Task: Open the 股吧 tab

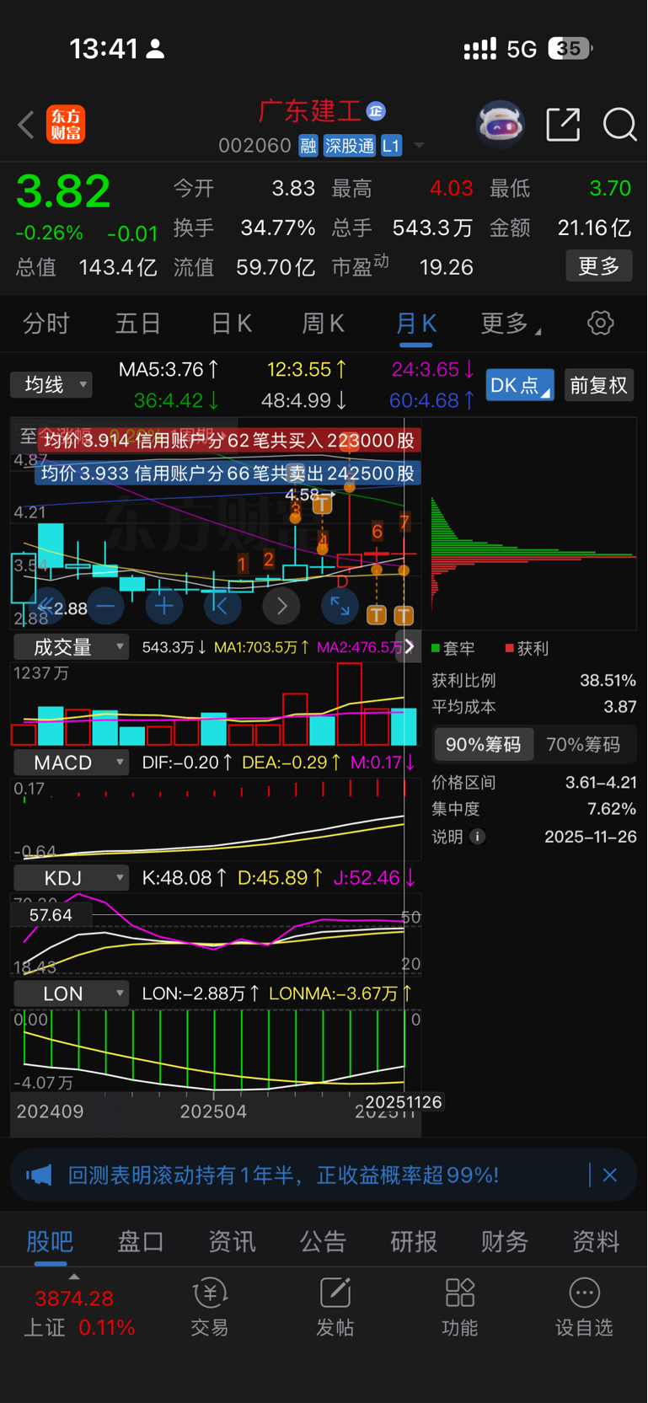Action: click(x=50, y=1241)
